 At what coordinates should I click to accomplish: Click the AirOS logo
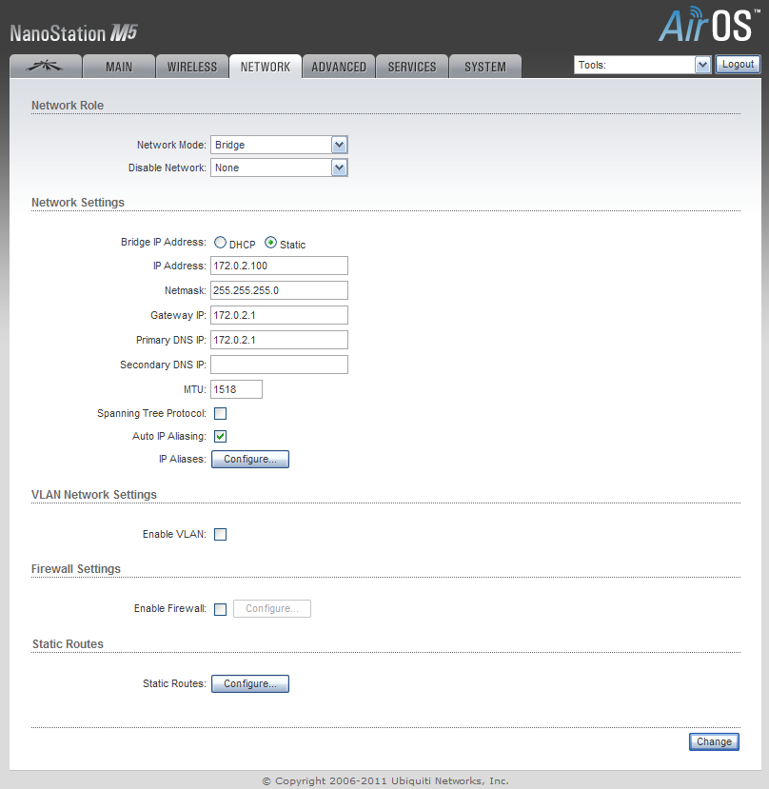(709, 25)
